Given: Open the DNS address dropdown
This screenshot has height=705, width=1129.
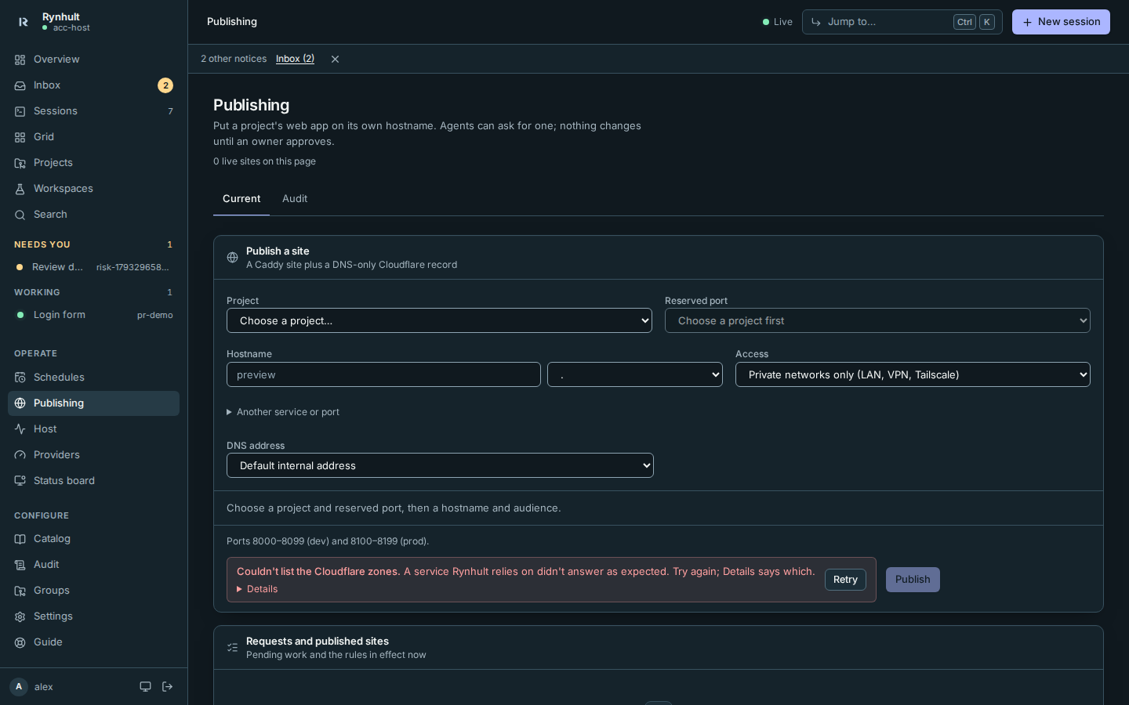Looking at the screenshot, I should [x=440, y=465].
